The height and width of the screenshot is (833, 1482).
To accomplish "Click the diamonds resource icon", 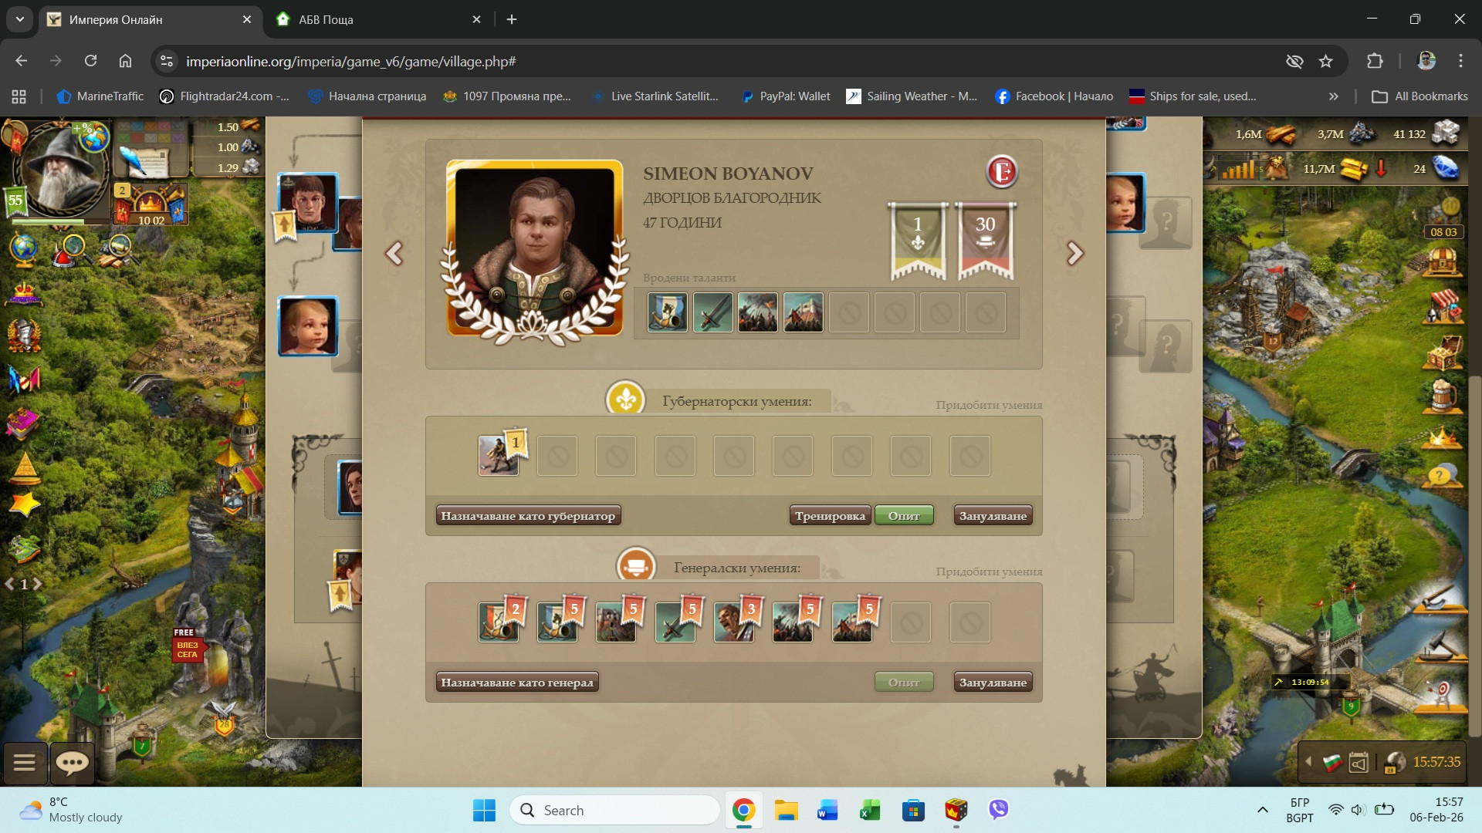I will pyautogui.click(x=1446, y=168).
